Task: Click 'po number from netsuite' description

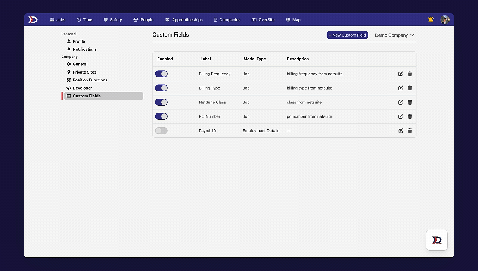Action: pos(310,116)
